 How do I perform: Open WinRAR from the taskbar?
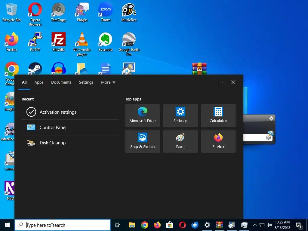click(220, 225)
